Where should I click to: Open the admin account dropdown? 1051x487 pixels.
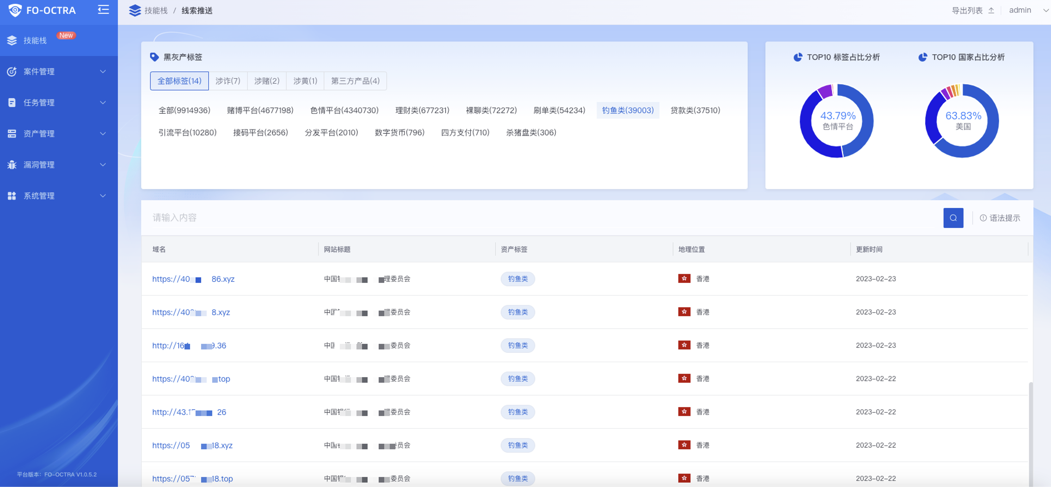(1028, 10)
